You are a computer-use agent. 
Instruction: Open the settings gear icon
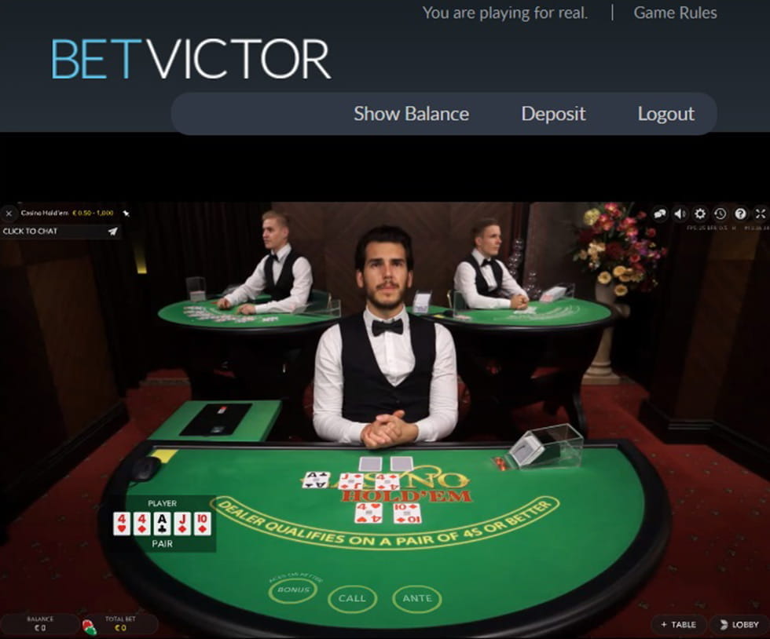click(x=700, y=214)
